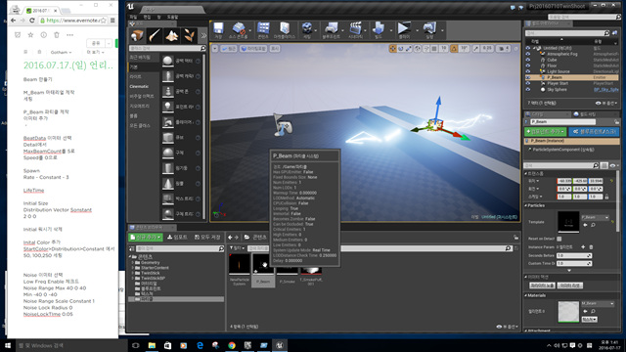626x352 pixels.
Task: Open the M_Beam material dropdown
Action: (x=598, y=304)
